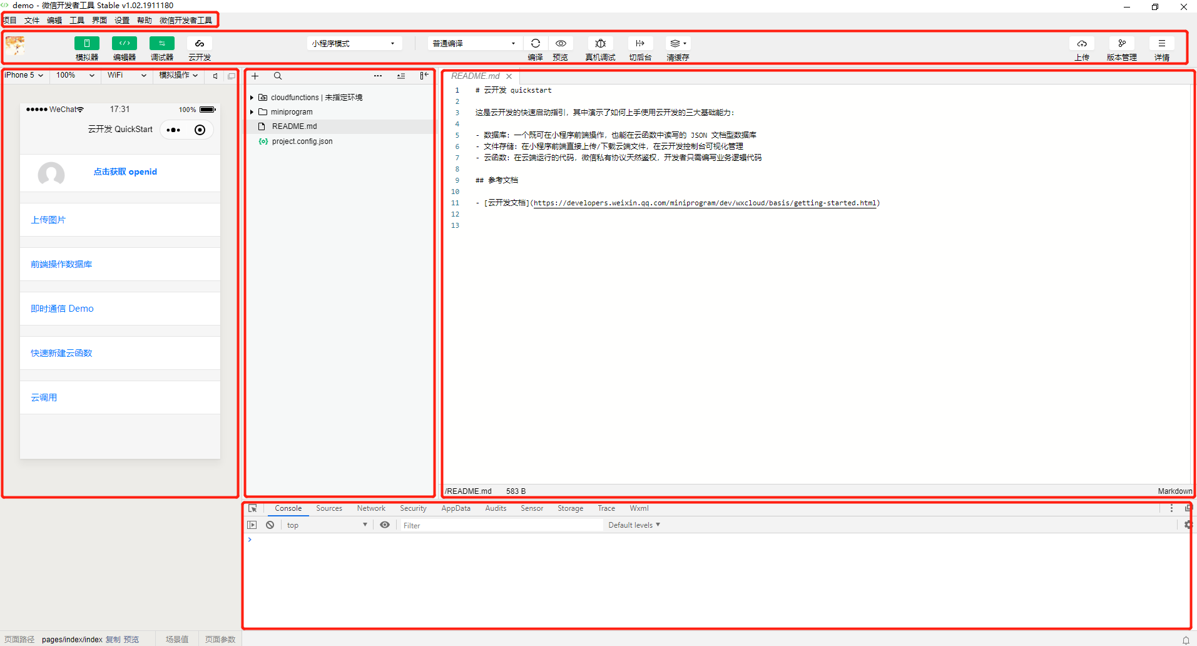Start real device debugging
This screenshot has height=646, width=1197.
[x=600, y=43]
